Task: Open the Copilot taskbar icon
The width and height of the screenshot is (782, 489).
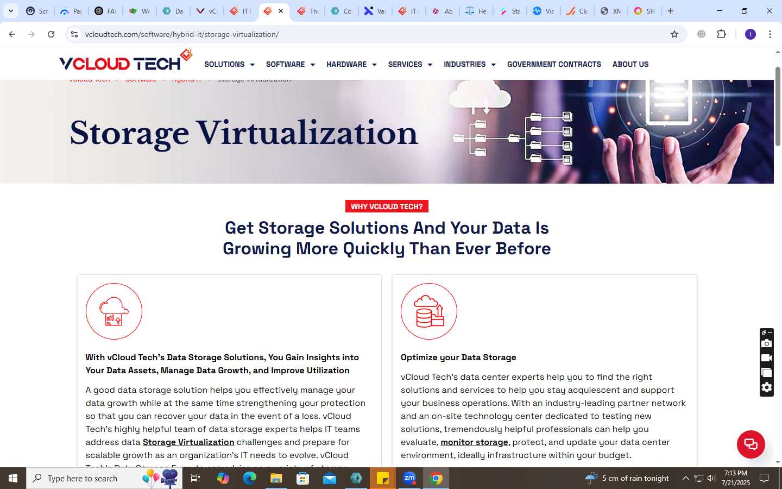Action: pyautogui.click(x=223, y=478)
